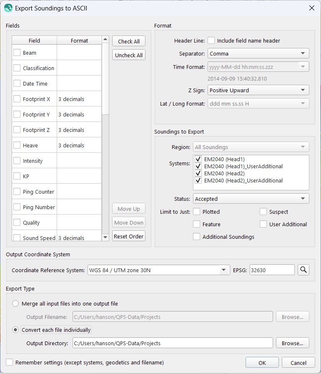Enable the Beam field checkbox
Image resolution: width=321 pixels, height=374 pixels.
(x=17, y=53)
